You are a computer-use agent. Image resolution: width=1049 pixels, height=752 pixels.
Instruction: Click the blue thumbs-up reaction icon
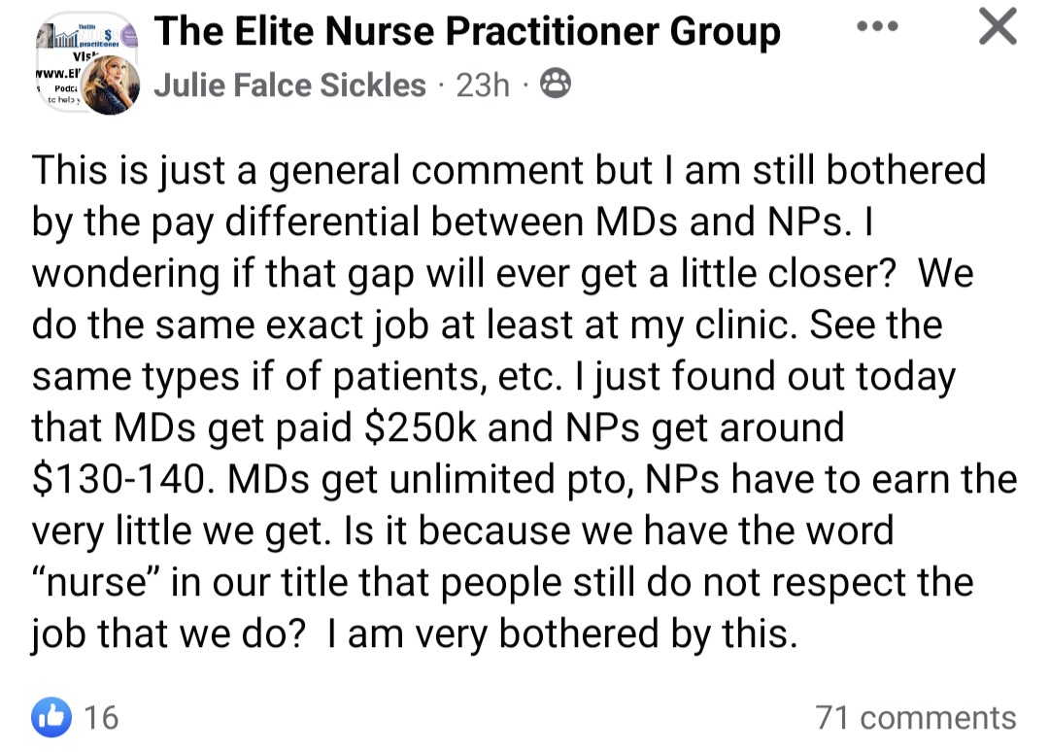(51, 717)
